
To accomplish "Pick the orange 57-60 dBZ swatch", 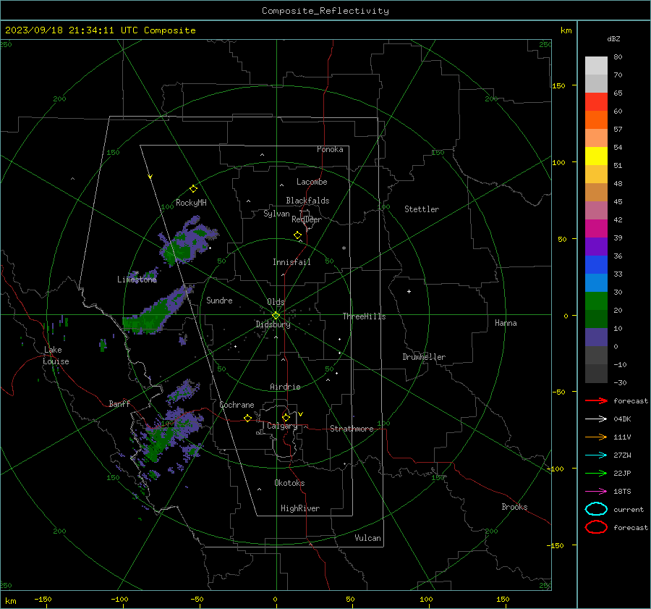I will (x=596, y=119).
